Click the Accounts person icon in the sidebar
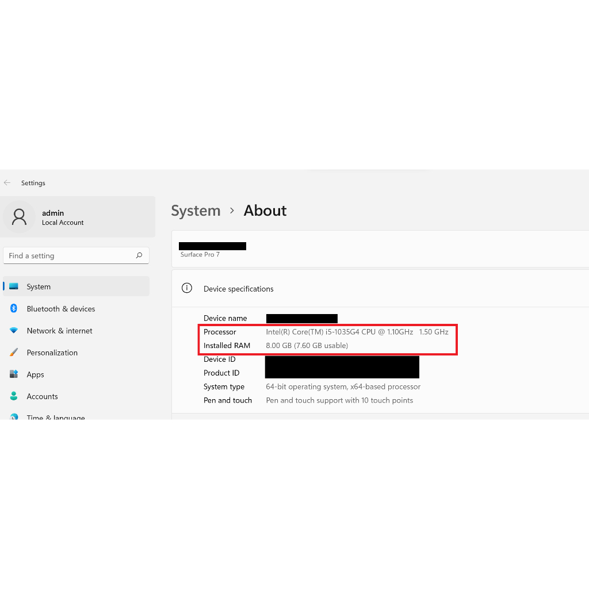The image size is (589, 589). (14, 396)
